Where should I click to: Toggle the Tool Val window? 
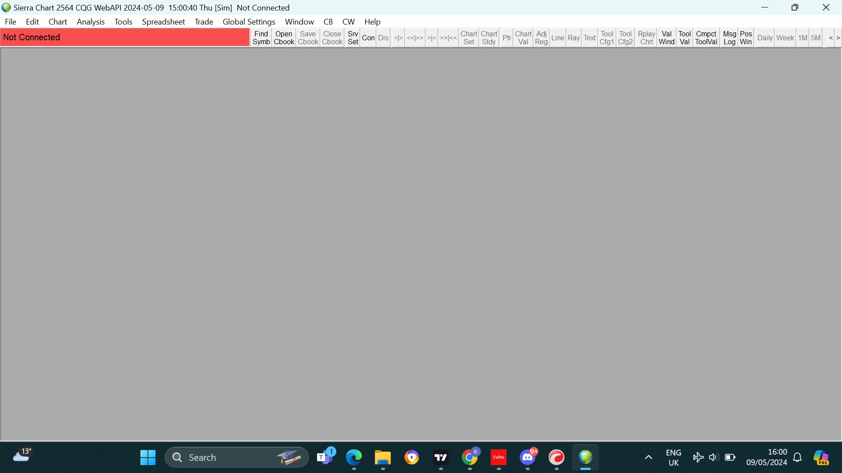click(x=684, y=38)
